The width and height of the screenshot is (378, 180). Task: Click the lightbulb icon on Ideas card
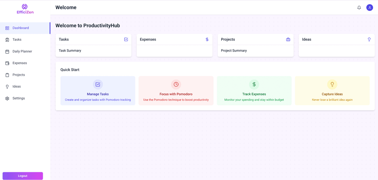point(369,39)
